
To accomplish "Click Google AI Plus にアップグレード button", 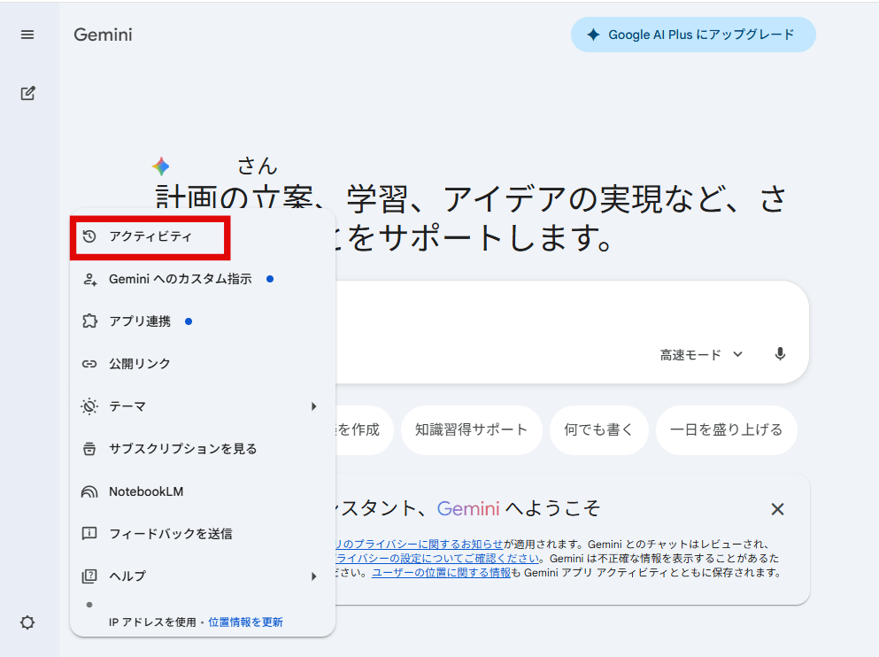I will 693,35.
